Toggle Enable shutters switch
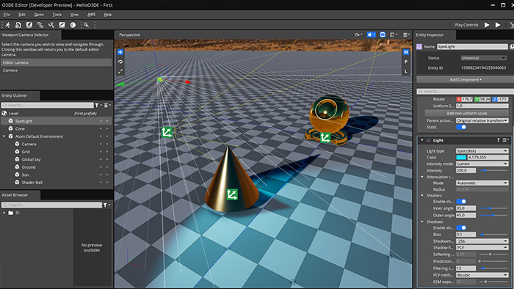This screenshot has width=514, height=289. point(461,201)
